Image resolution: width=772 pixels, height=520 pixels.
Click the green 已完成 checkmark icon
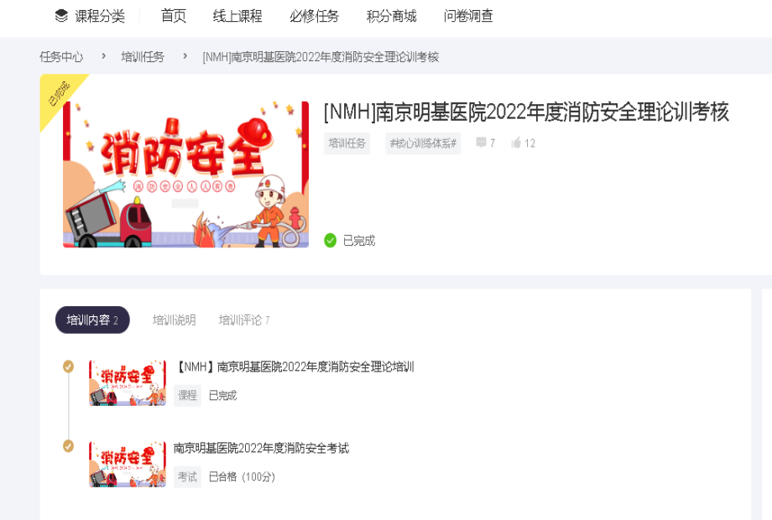coord(330,241)
